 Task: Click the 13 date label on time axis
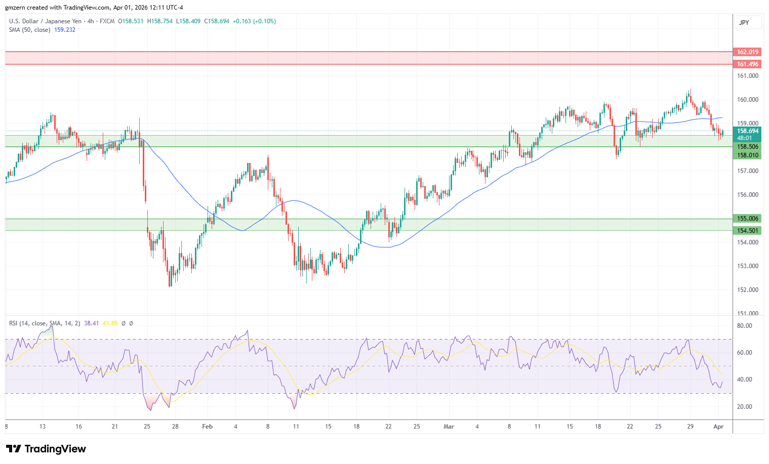point(43,427)
